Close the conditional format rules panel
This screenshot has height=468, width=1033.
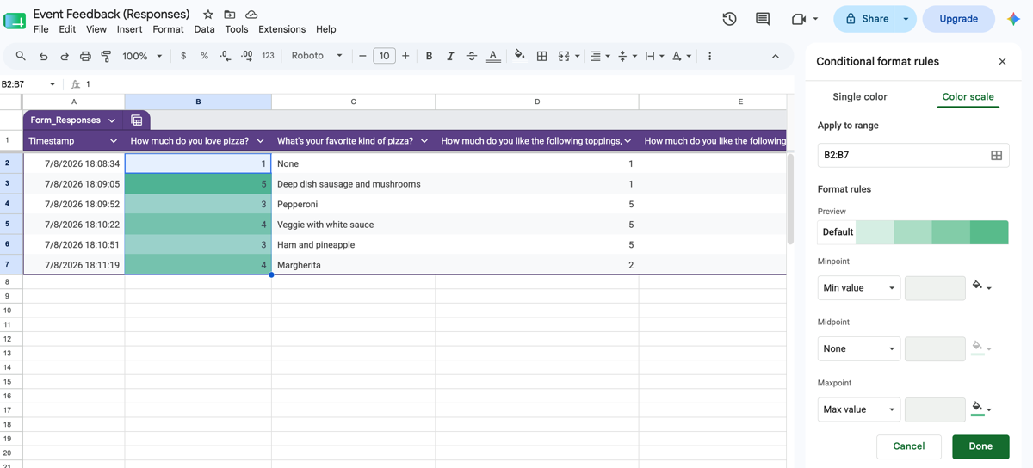click(1002, 62)
